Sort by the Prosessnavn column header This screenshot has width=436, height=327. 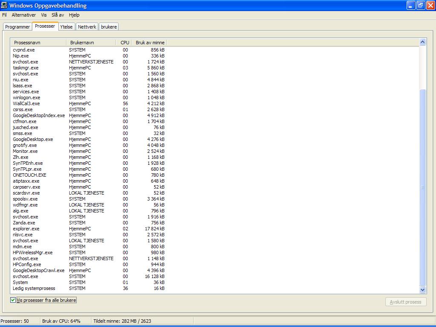38,43
